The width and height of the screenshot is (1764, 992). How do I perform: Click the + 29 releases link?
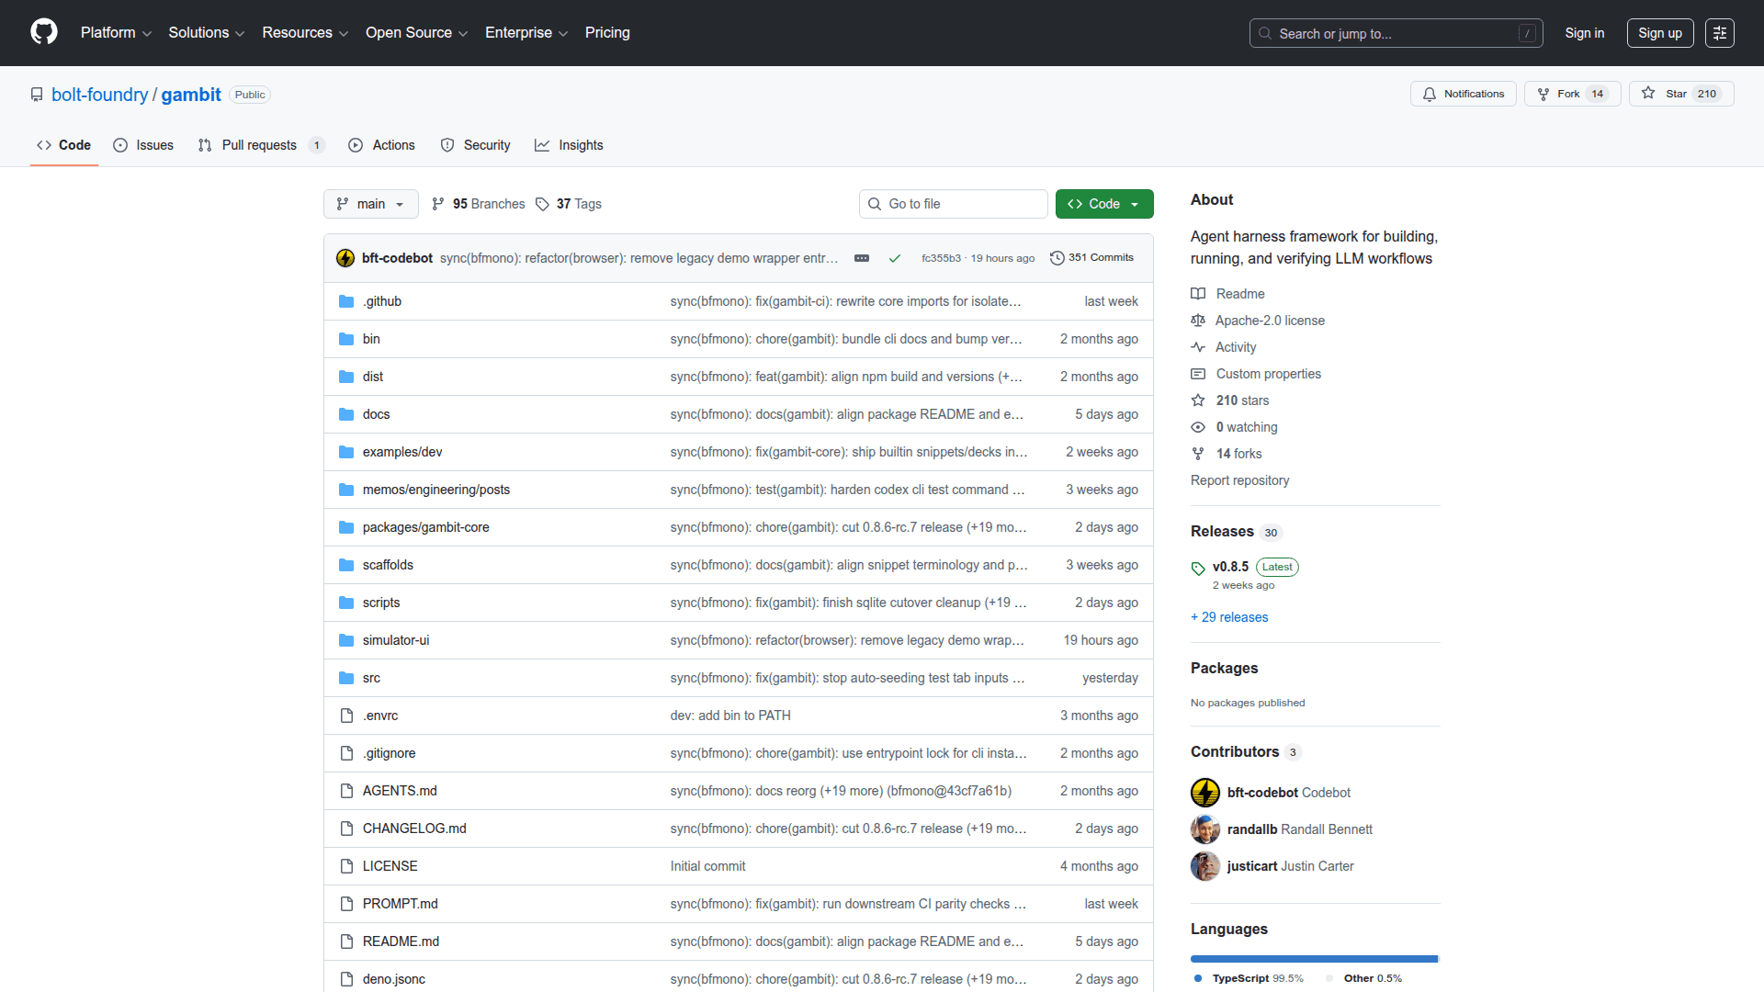point(1228,617)
